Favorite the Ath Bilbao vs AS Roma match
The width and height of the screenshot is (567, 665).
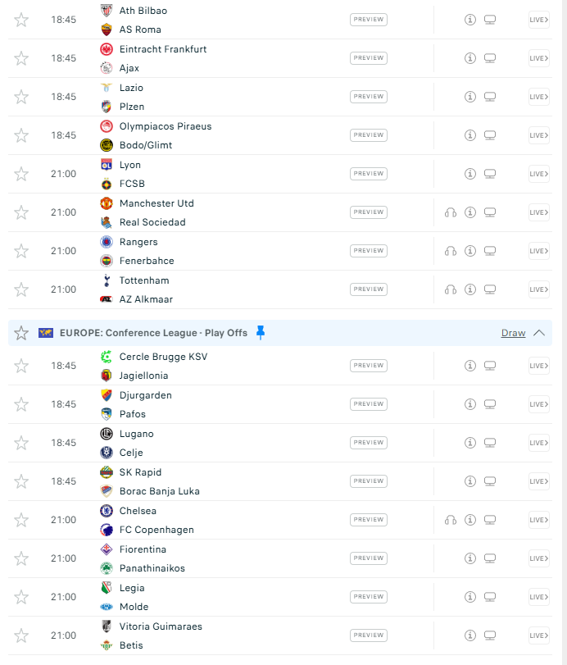21,20
